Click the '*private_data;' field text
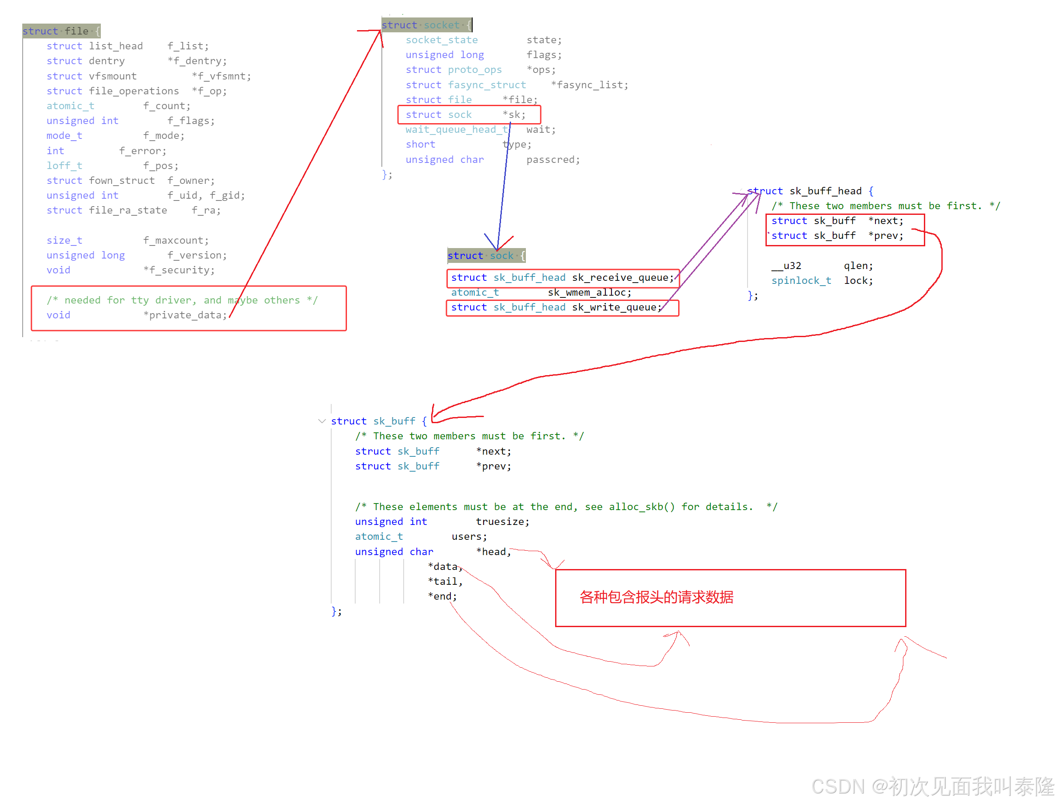This screenshot has width=1057, height=804. click(x=185, y=315)
